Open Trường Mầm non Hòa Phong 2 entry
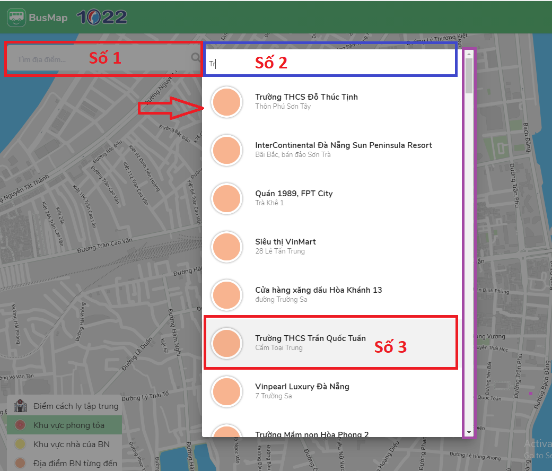Image resolution: width=552 pixels, height=471 pixels. click(x=312, y=434)
